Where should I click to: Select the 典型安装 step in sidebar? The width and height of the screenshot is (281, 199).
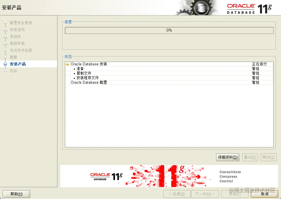click(x=17, y=43)
